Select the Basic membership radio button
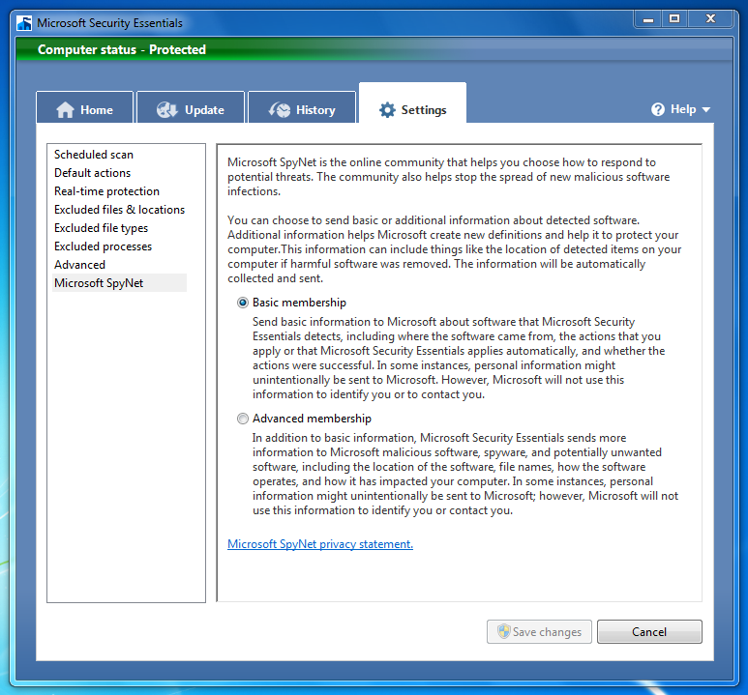Screen dimensions: 748x695 tap(243, 303)
